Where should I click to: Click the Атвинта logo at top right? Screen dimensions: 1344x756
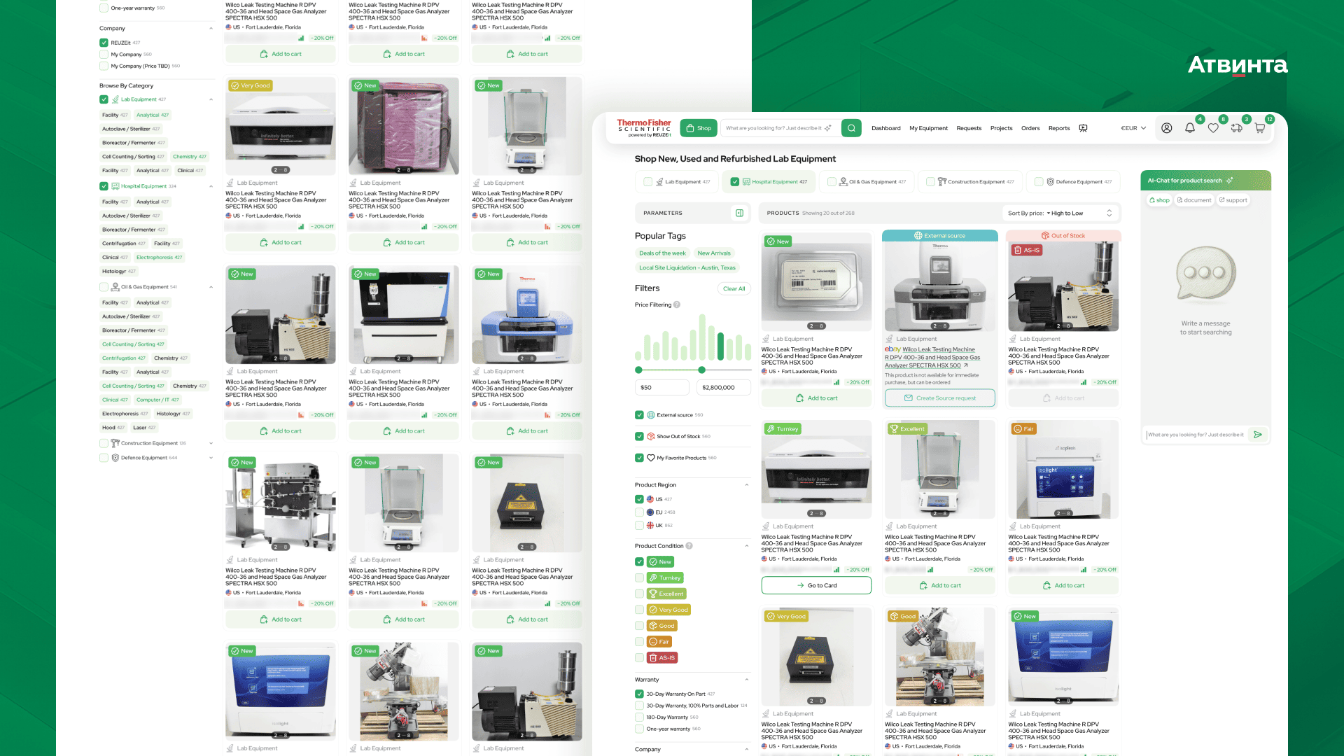tap(1238, 65)
